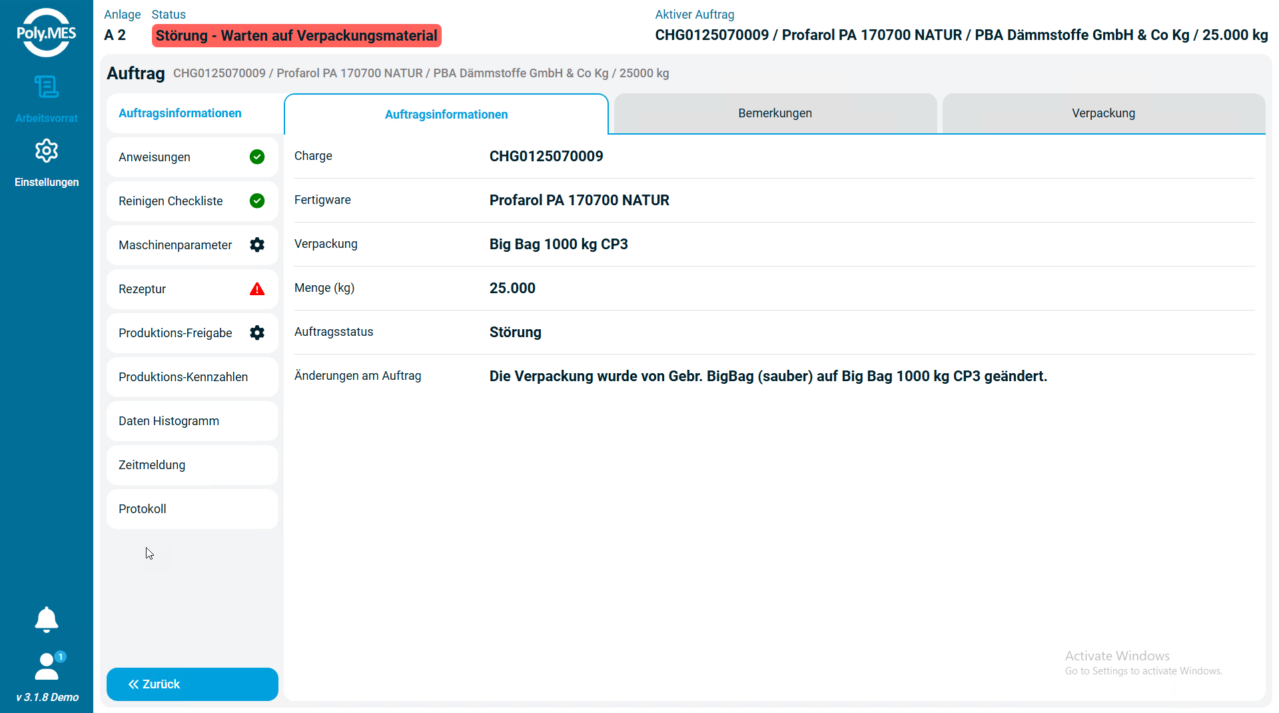Click the Aktiver Auftrag order title
This screenshot has height=713, width=1279.
click(961, 35)
